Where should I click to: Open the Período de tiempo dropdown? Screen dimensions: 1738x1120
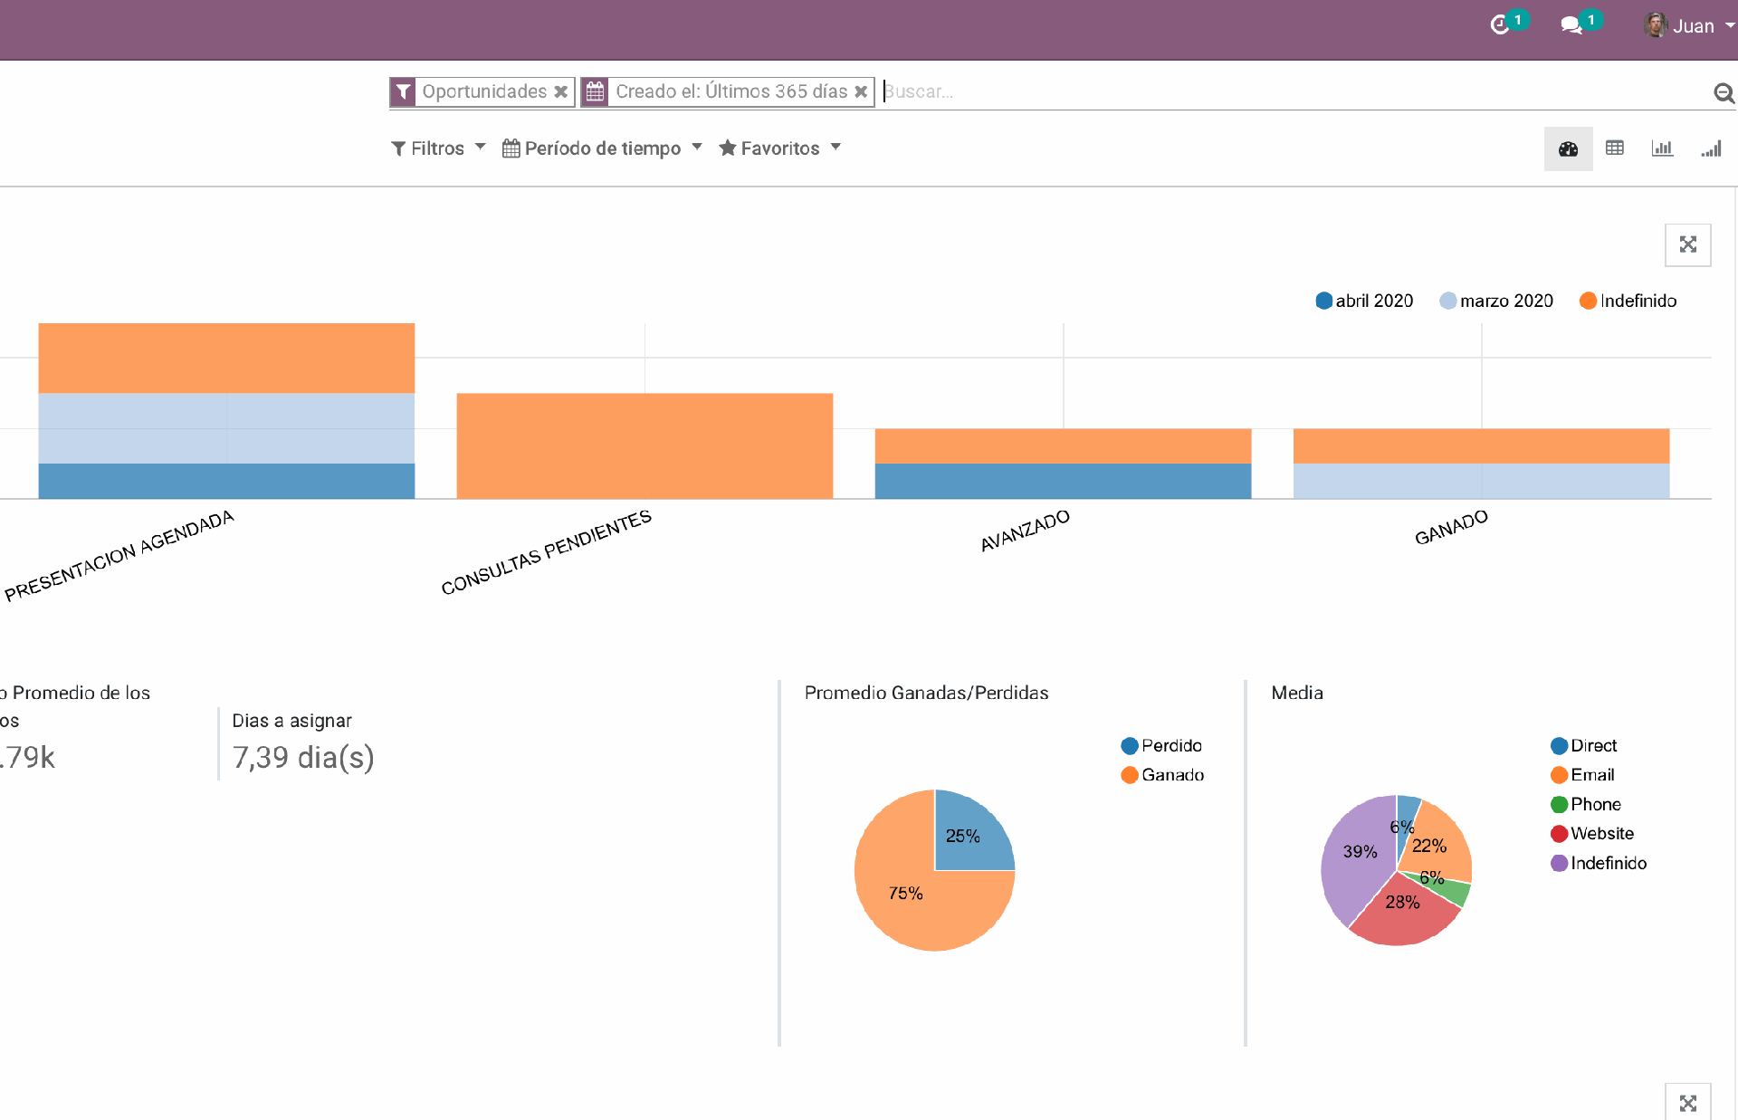coord(602,148)
